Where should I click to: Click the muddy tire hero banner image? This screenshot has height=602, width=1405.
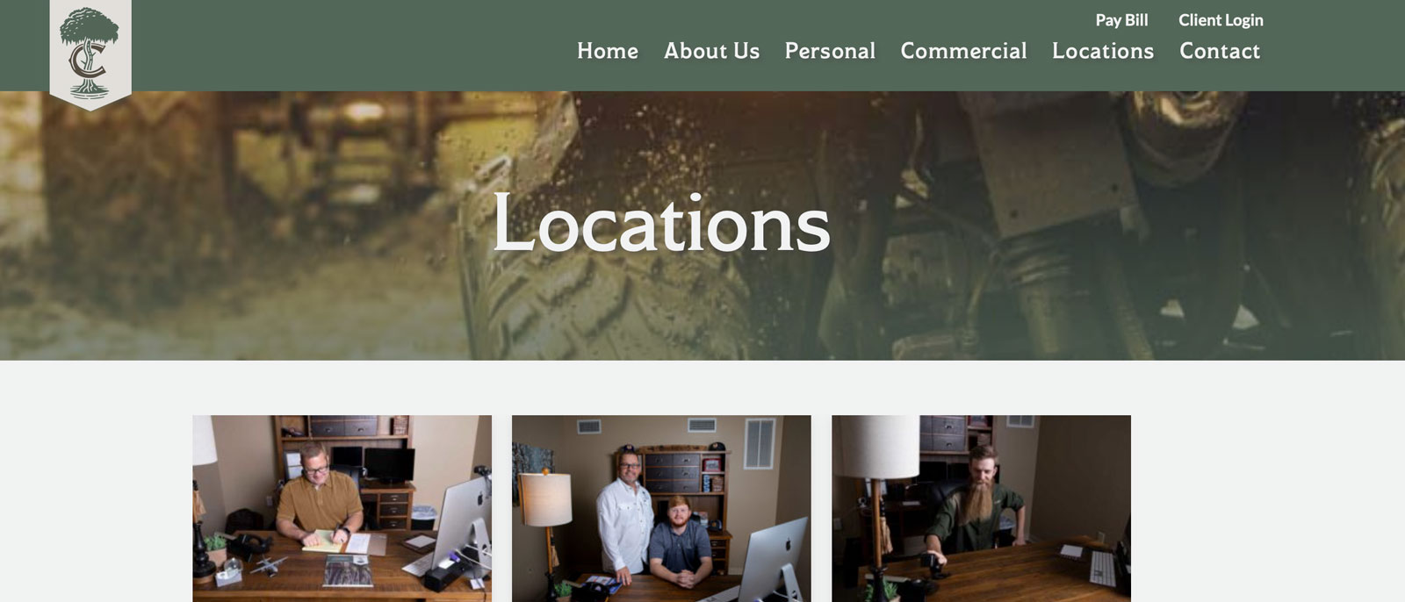point(702,226)
